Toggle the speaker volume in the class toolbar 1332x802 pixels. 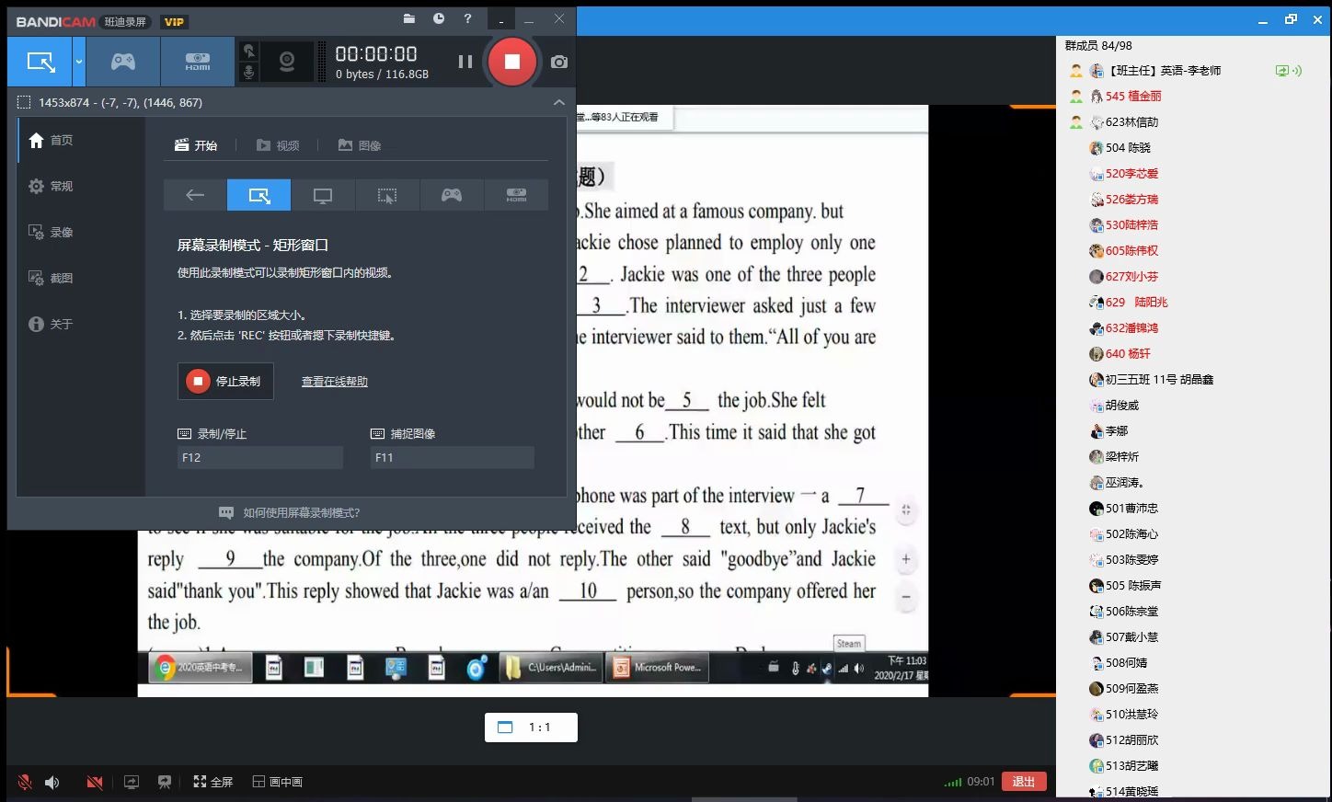[52, 782]
